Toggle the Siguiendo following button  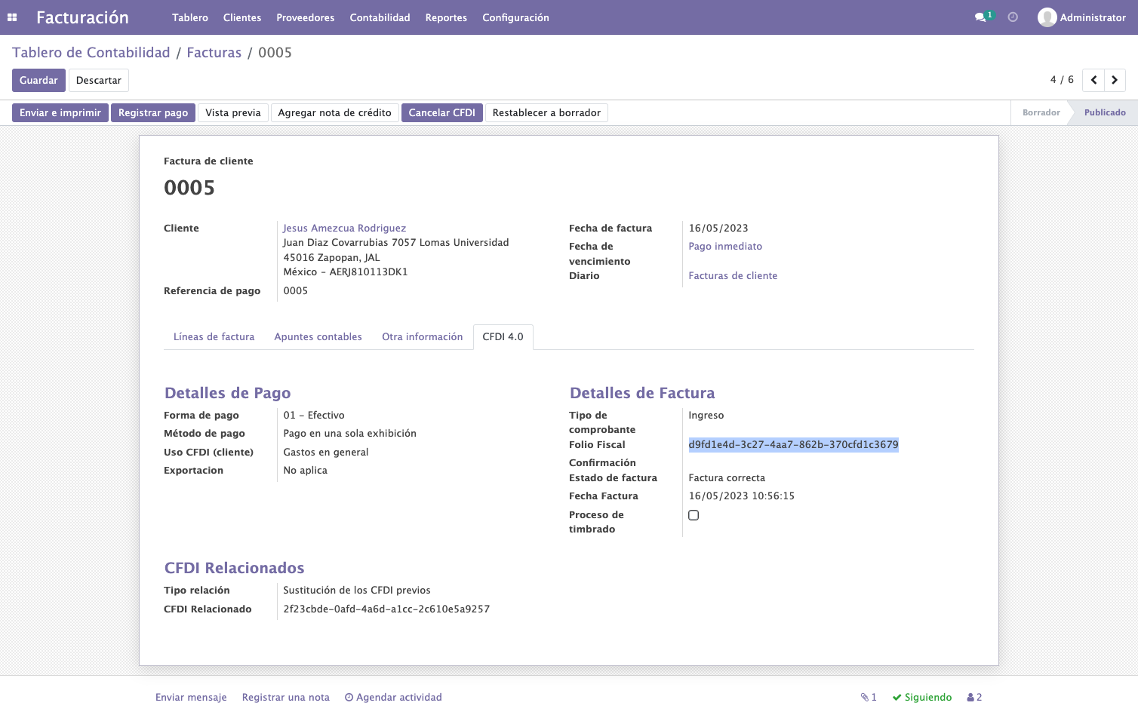pos(922,698)
